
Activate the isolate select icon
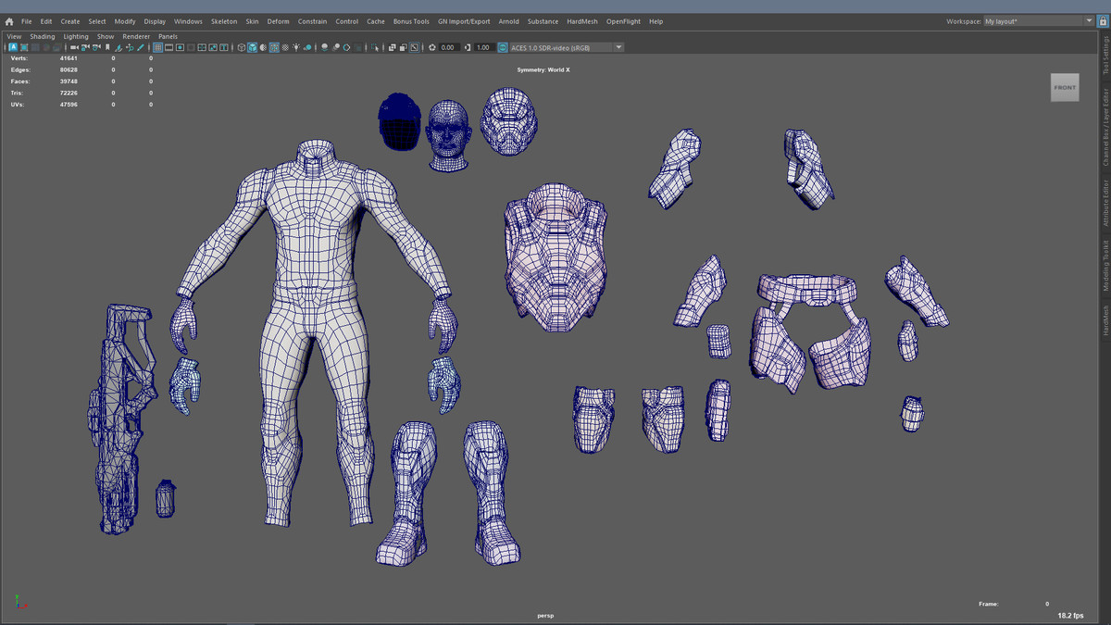click(375, 47)
